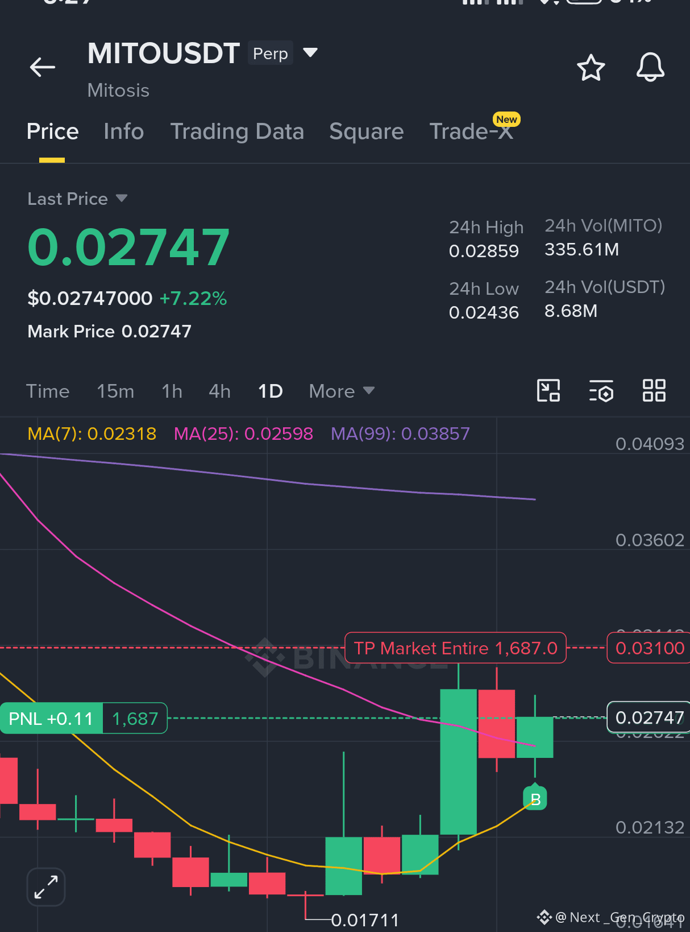
Task: Open price alert bell icon
Action: 650,68
